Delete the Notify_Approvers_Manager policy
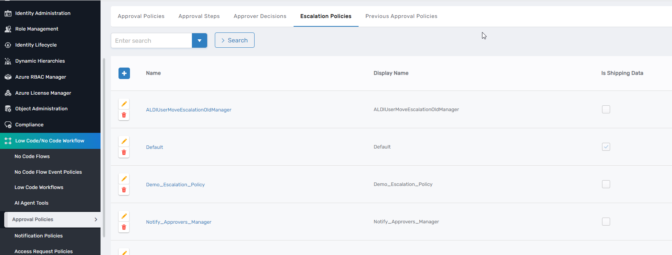 click(124, 227)
